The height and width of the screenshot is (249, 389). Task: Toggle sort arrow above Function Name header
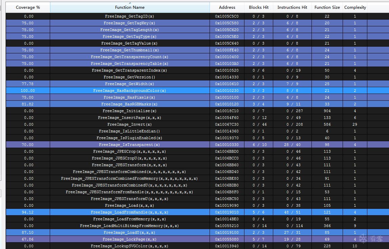(x=130, y=3)
